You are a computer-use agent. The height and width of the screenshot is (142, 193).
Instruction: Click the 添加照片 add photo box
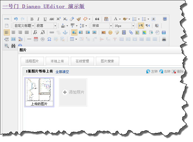(73, 92)
